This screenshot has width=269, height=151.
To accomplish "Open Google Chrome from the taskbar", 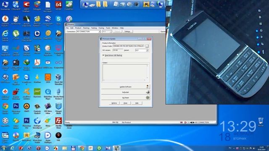I will 82,148.
